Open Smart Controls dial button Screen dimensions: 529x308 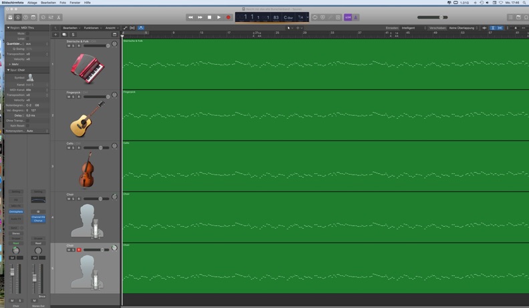tap(43, 17)
